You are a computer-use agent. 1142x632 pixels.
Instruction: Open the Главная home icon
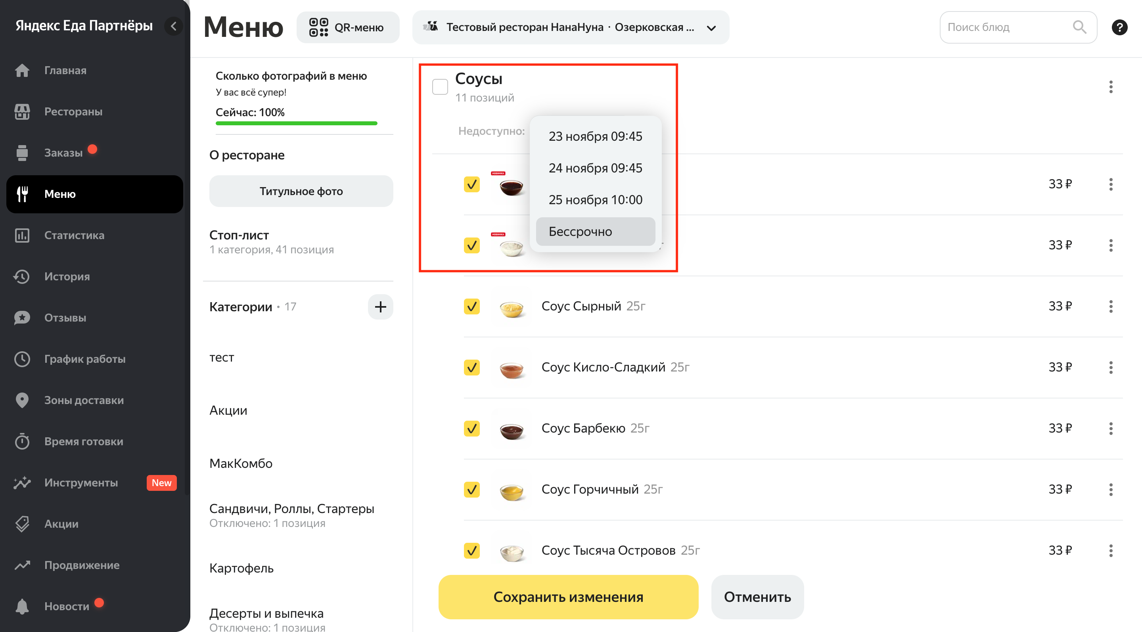(x=22, y=71)
